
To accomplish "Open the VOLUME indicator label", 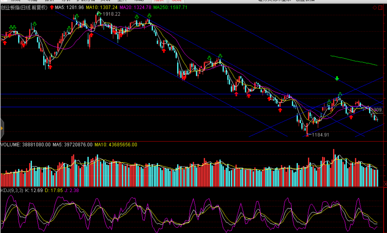I will tap(25, 145).
